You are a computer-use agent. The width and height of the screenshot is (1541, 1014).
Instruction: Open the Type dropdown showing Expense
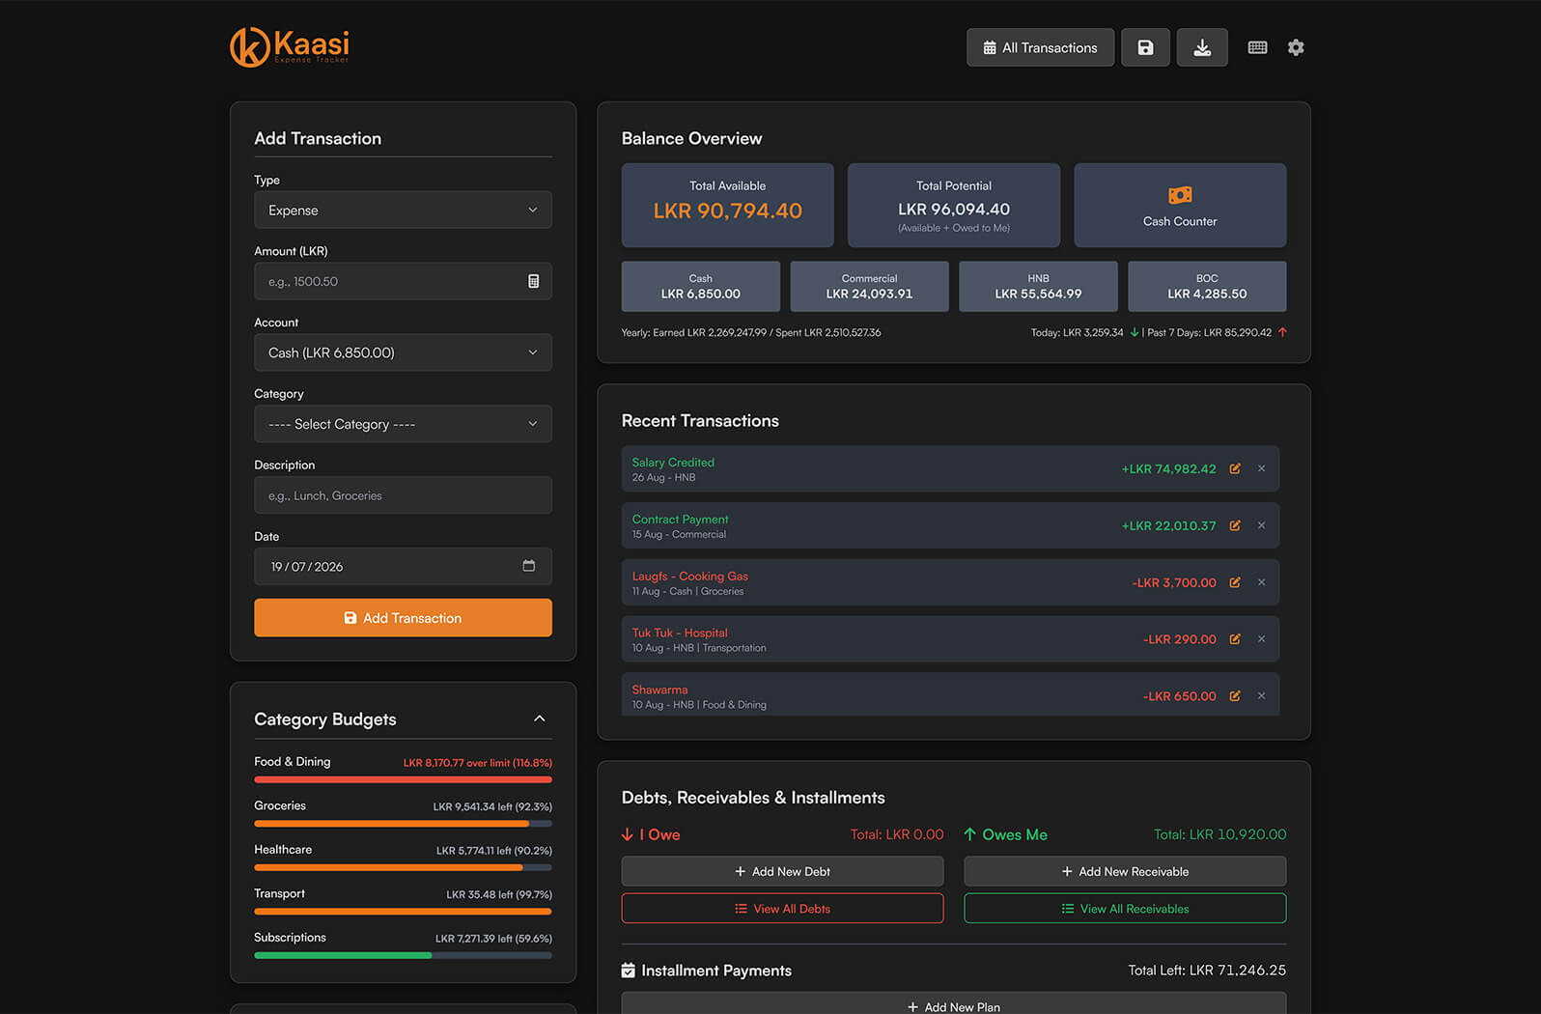tap(403, 210)
